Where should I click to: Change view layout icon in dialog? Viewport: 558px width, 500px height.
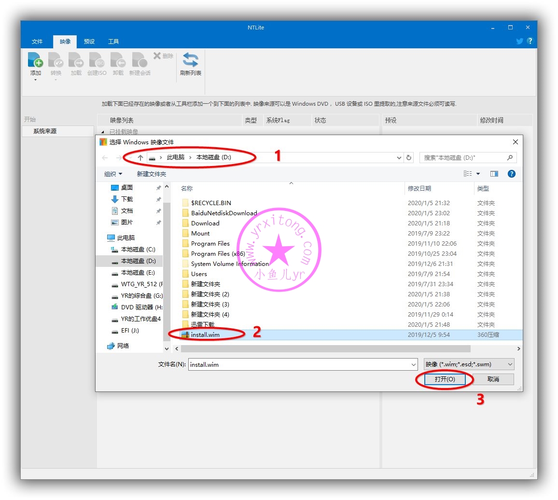click(468, 174)
